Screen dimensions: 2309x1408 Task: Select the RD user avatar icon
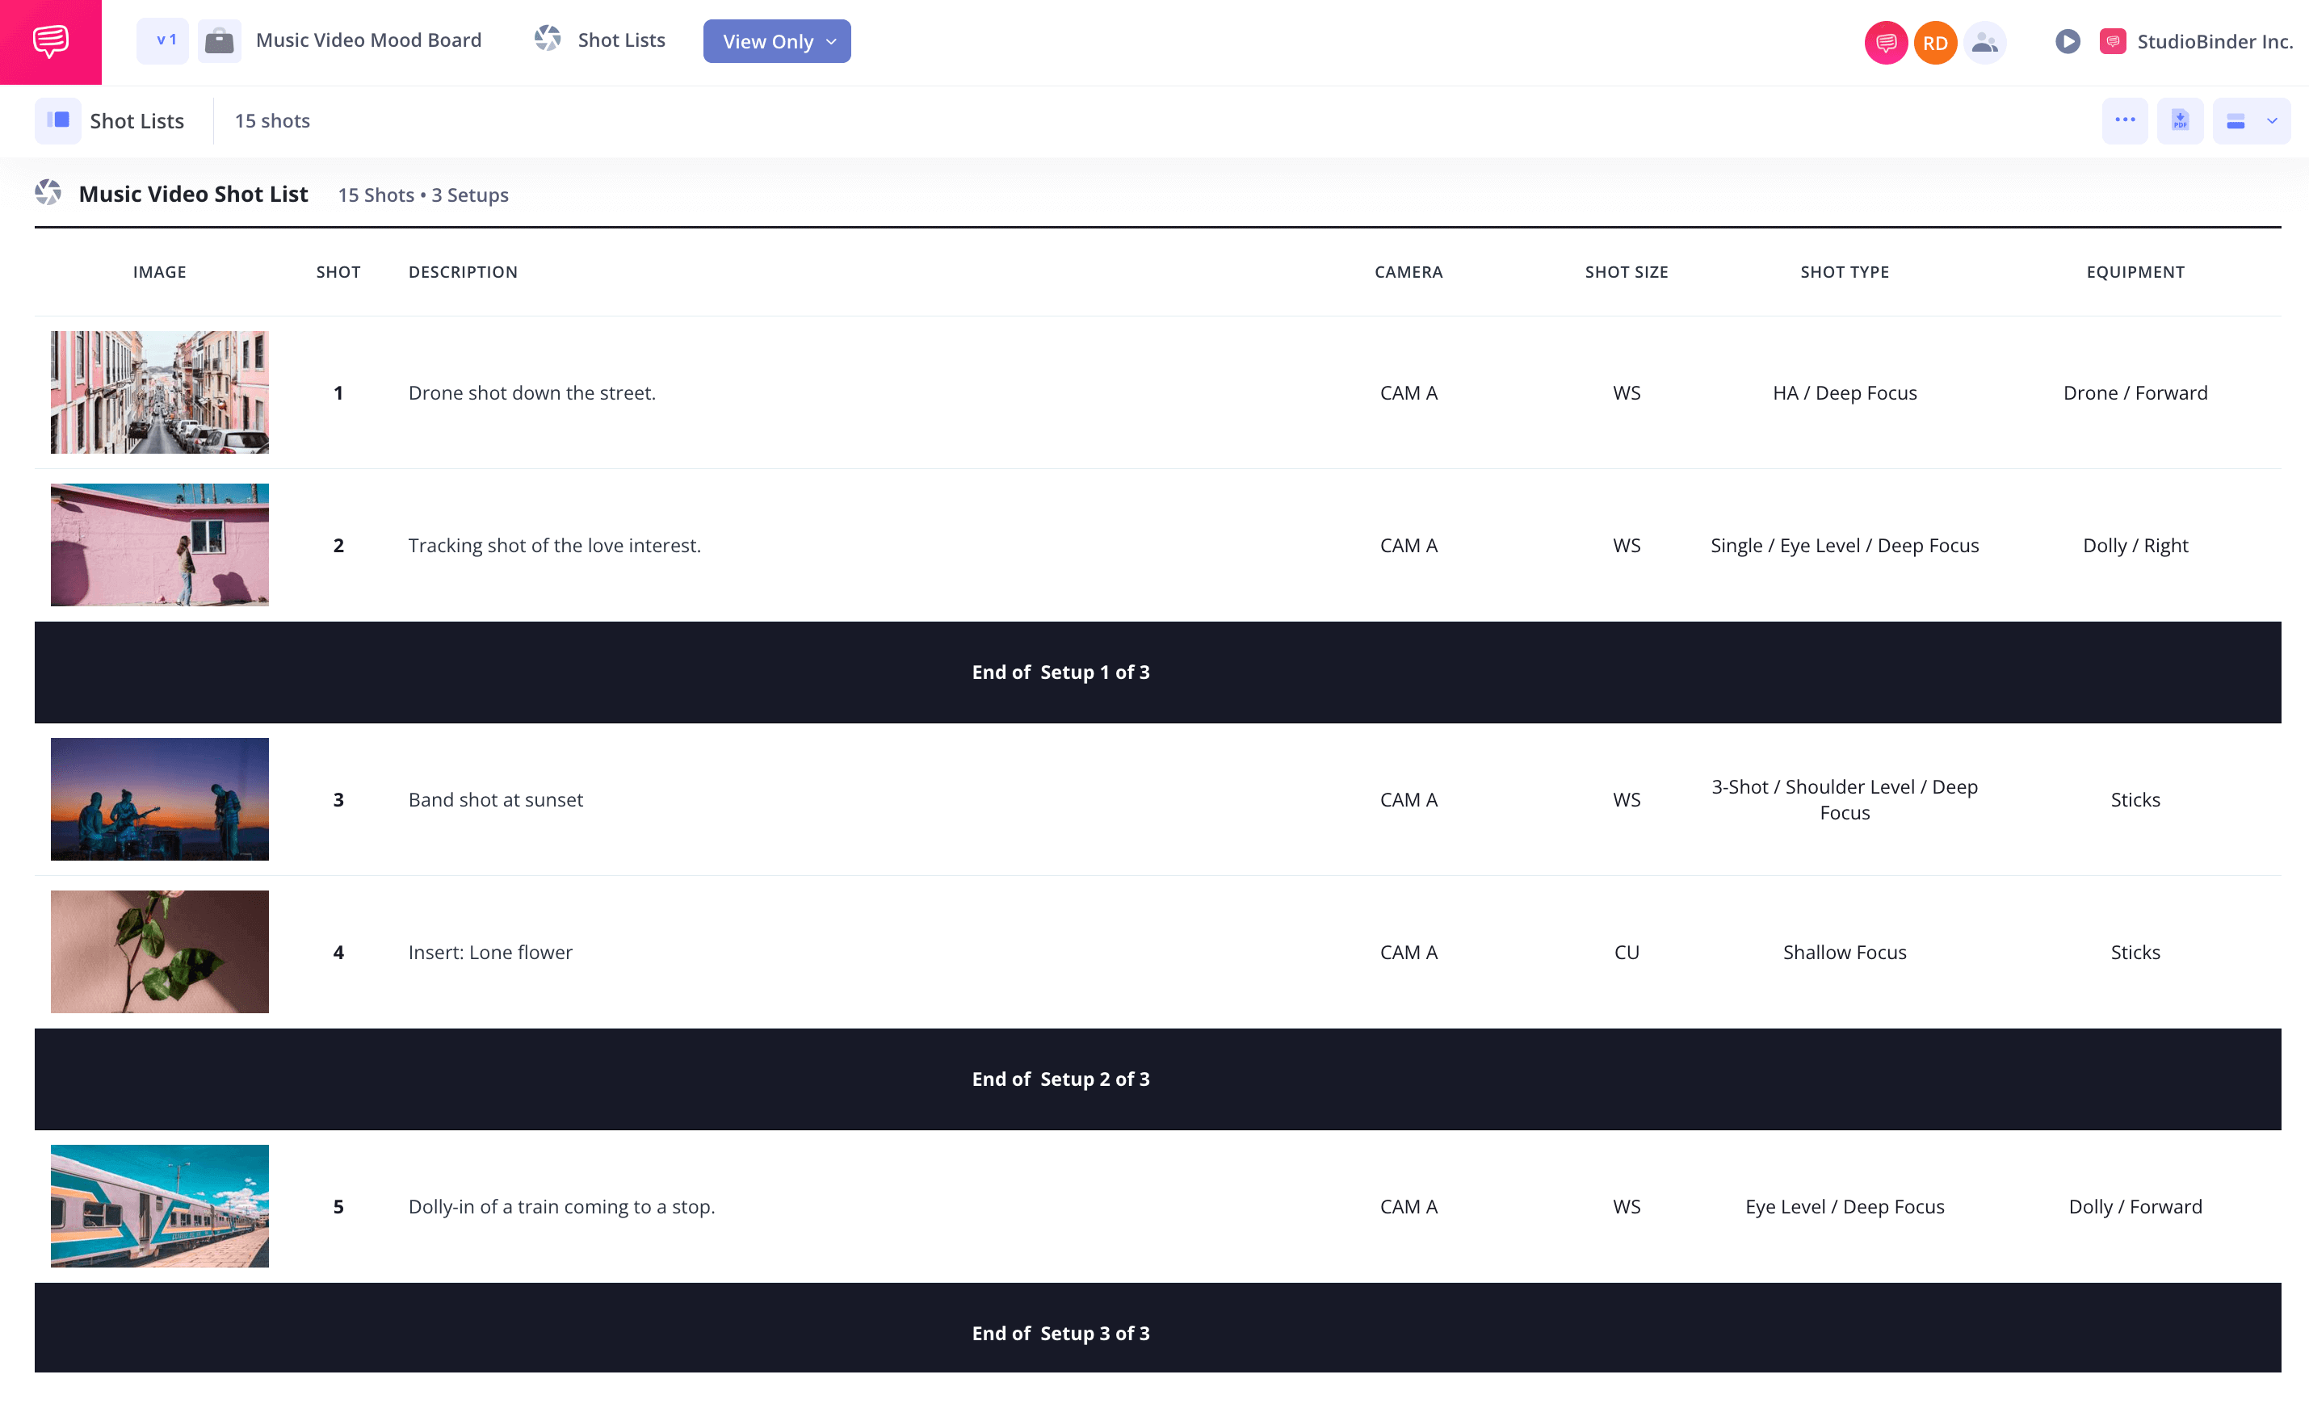click(x=1931, y=40)
